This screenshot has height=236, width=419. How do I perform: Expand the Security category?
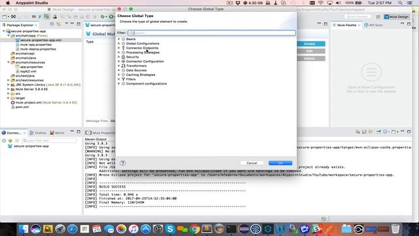point(119,57)
